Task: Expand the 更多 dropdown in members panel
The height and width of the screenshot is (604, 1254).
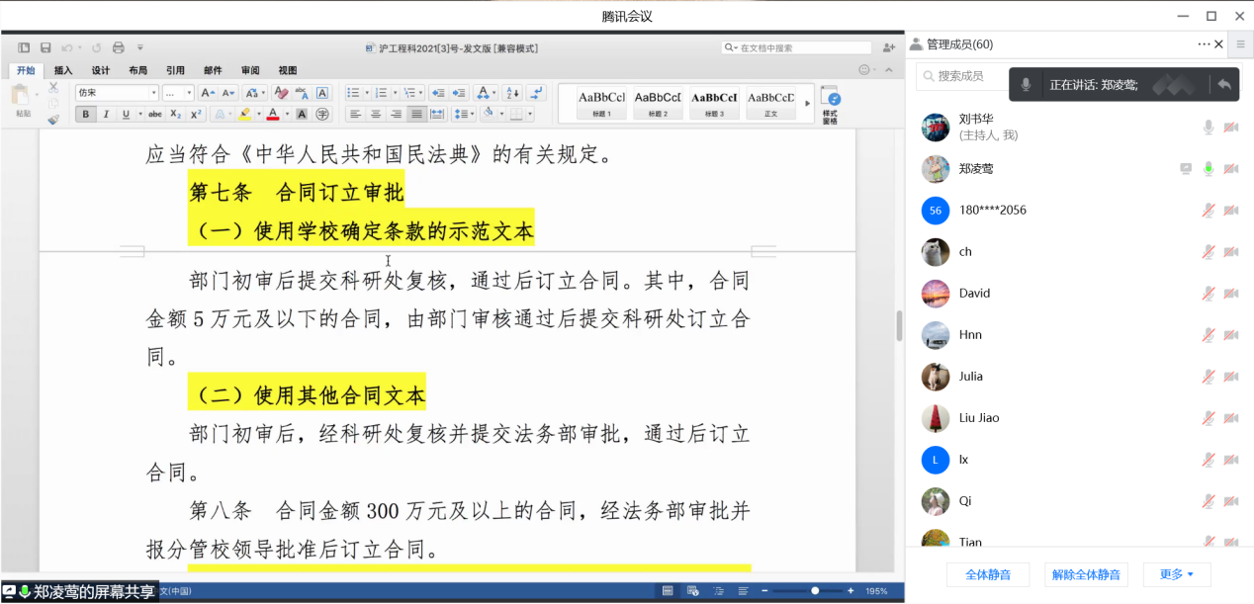Action: tap(1177, 574)
